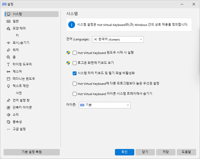The width and height of the screenshot is (200, 159).
Task: Click the 닫기 button
Action: click(145, 152)
